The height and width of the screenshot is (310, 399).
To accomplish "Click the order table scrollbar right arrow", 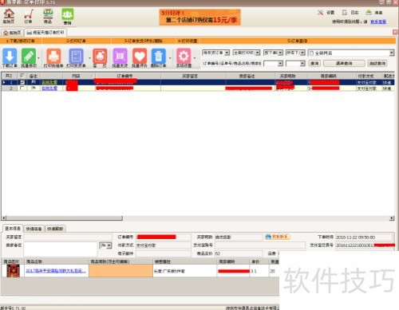I will click(392, 218).
